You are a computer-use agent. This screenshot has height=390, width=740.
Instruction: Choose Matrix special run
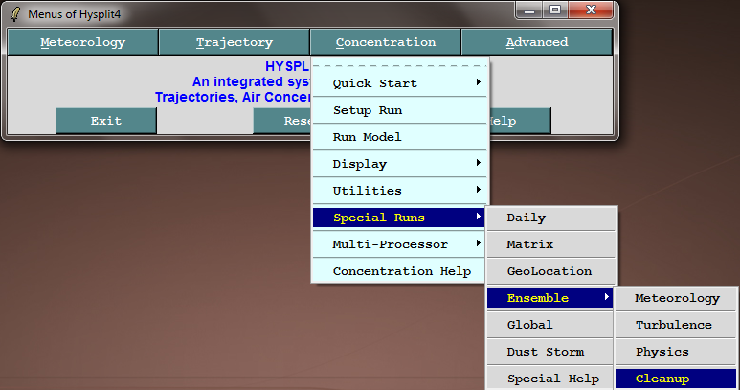550,244
